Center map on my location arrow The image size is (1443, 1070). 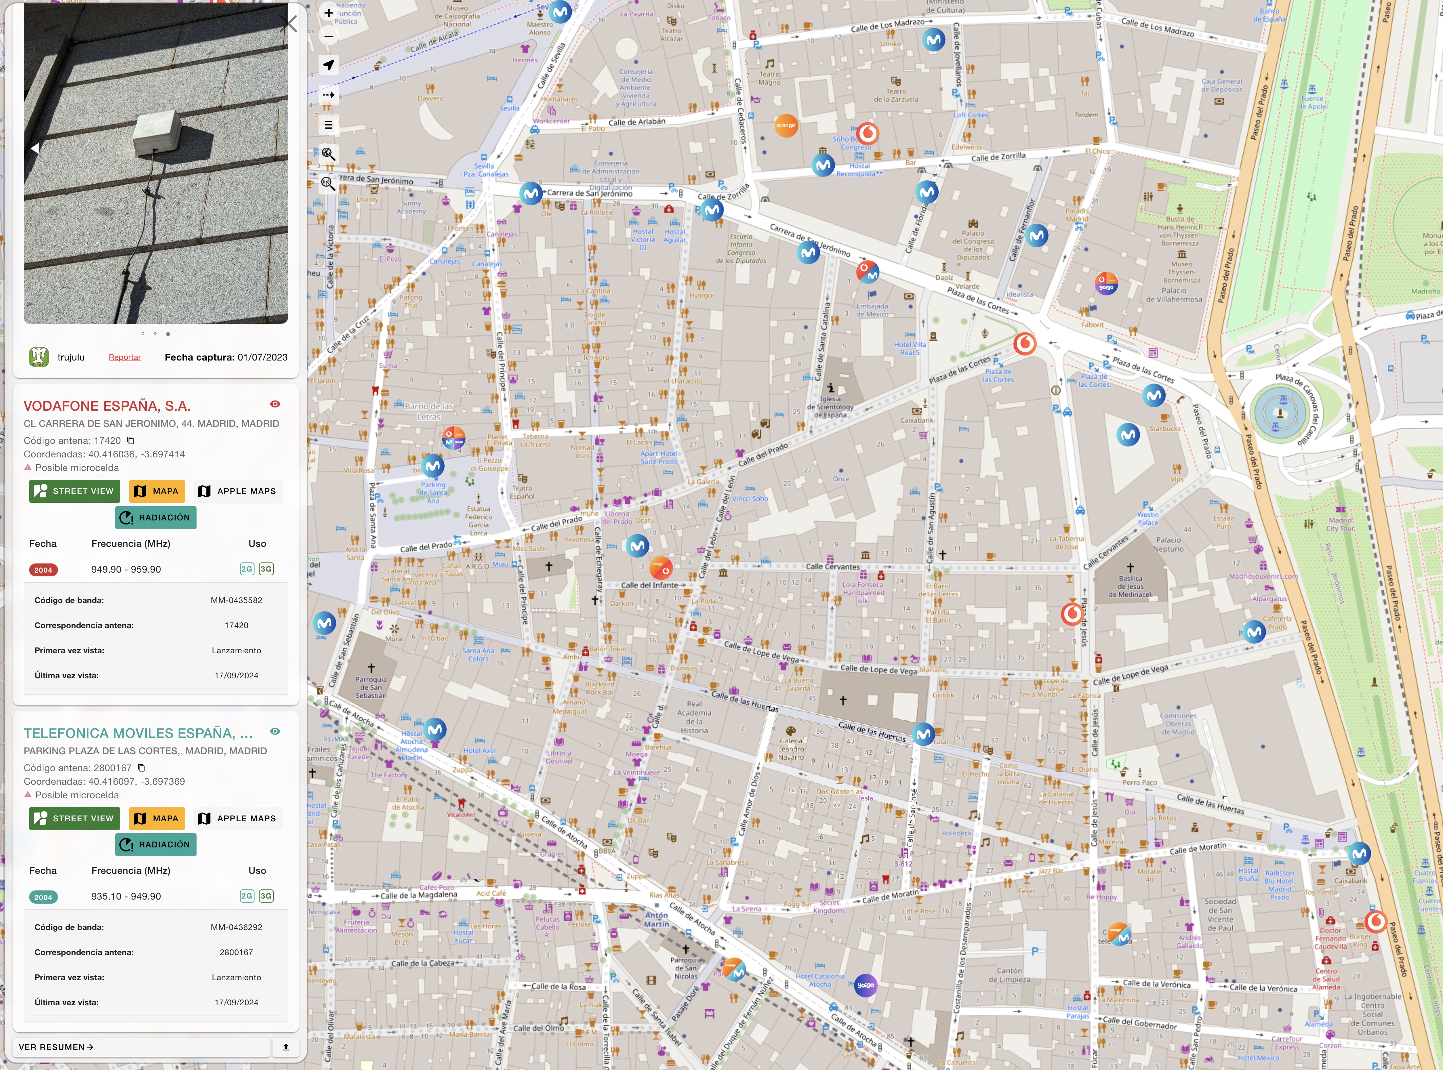click(328, 65)
